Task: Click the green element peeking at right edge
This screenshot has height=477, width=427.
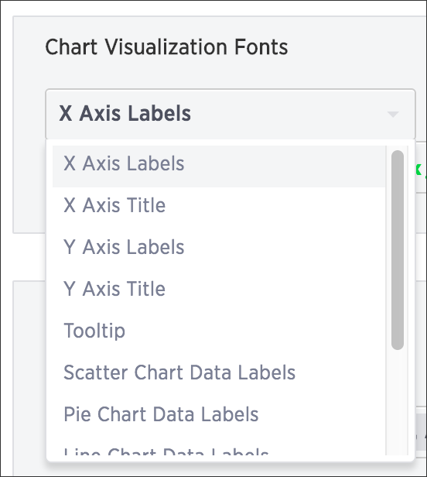Action: pos(419,170)
